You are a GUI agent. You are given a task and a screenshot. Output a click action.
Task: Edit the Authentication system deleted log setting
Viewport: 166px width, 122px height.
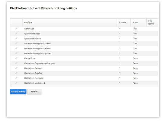click(x=16, y=48)
